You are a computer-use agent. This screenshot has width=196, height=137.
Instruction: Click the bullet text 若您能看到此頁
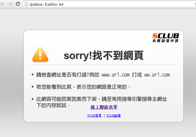(x=54, y=87)
